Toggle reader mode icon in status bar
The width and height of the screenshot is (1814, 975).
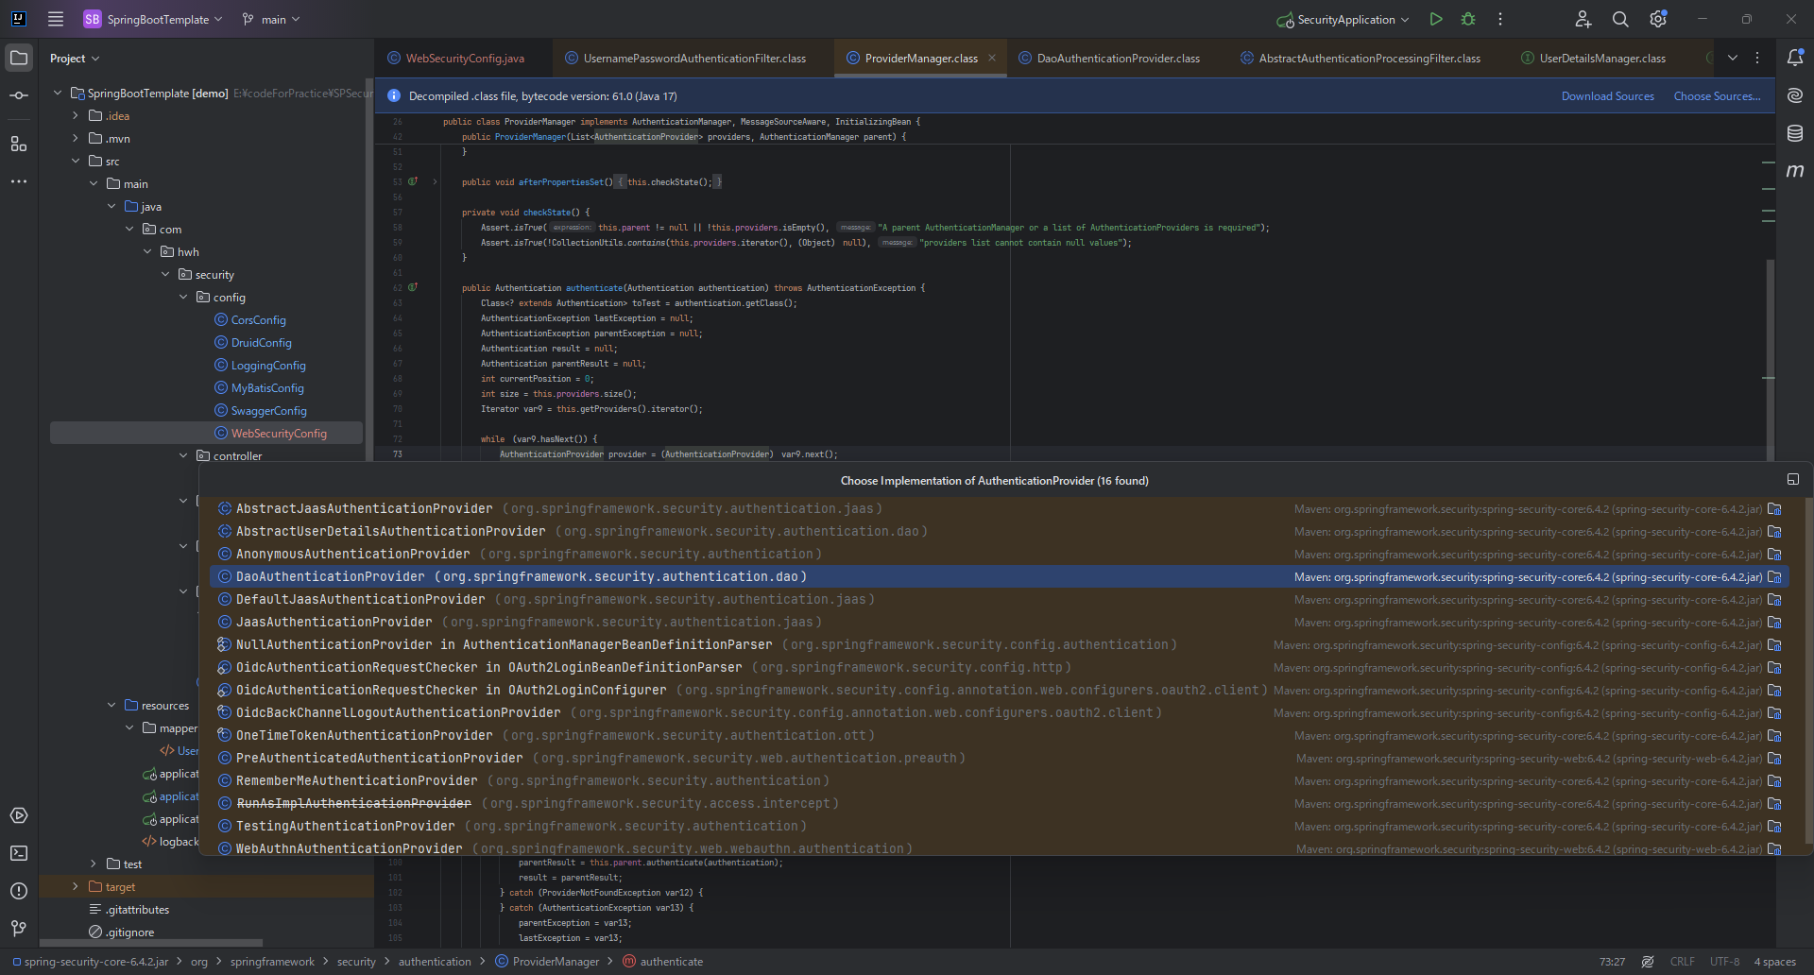[1648, 962]
